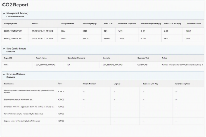206x137 pixels.
Task: Click GLEC source in Truck row
Action: [x=188, y=39]
